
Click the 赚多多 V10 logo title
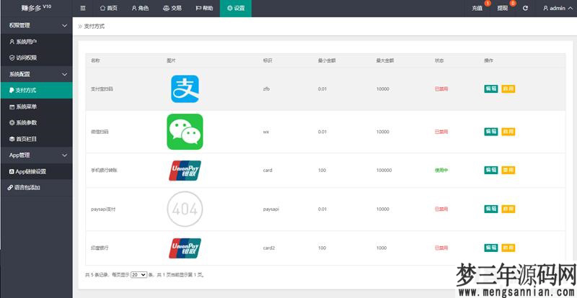(37, 8)
